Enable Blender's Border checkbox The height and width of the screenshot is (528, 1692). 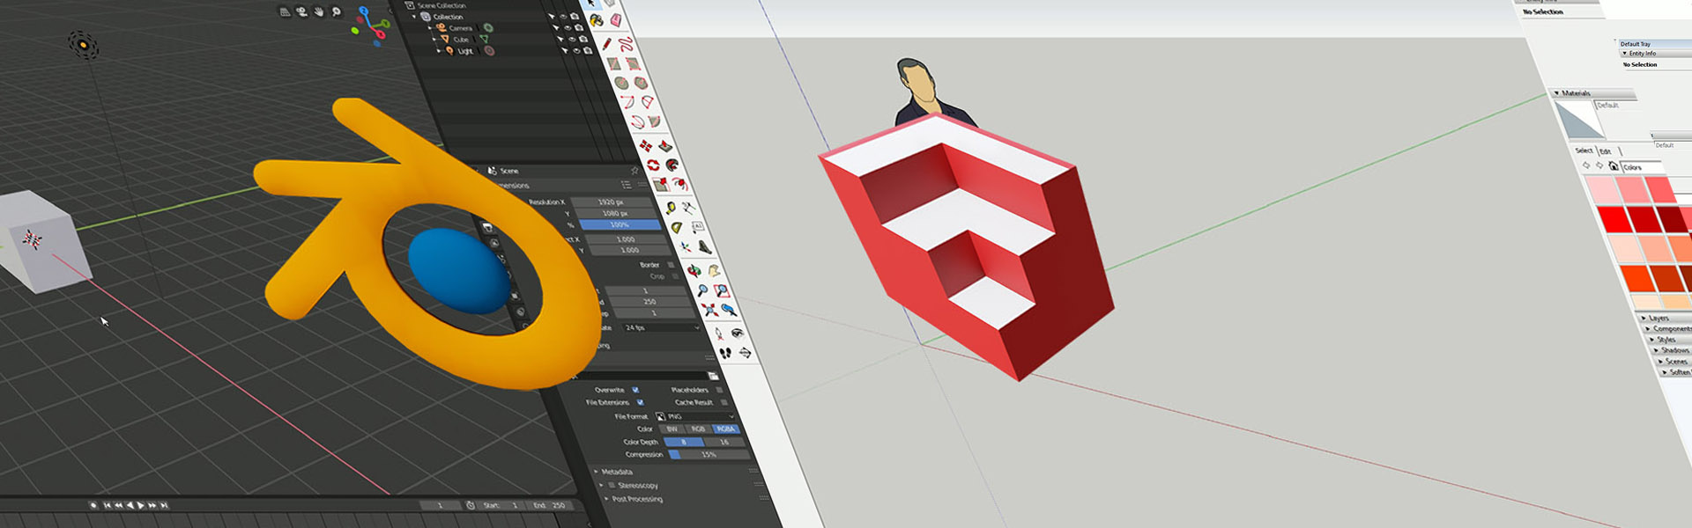671,265
